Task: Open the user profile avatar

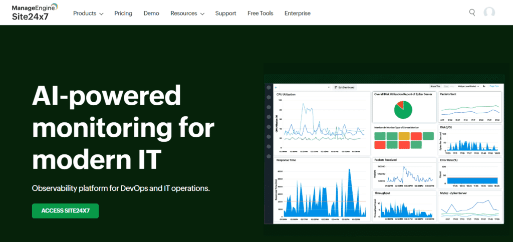Action: point(489,13)
